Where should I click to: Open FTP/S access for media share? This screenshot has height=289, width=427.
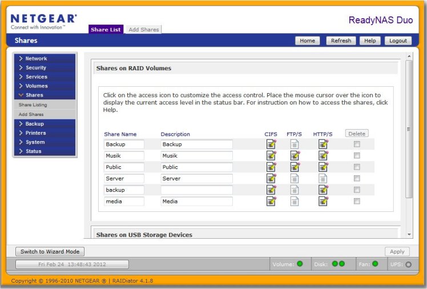(x=295, y=201)
